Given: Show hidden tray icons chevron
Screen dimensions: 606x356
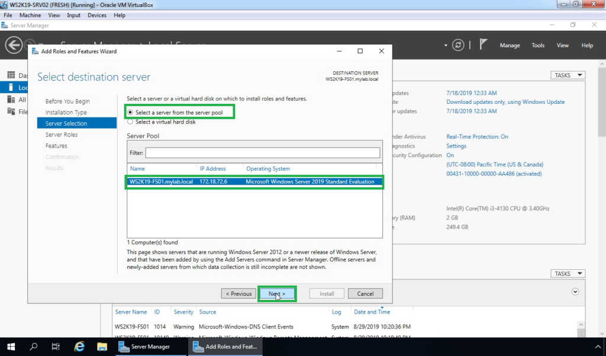Looking at the screenshot, I should point(598,347).
